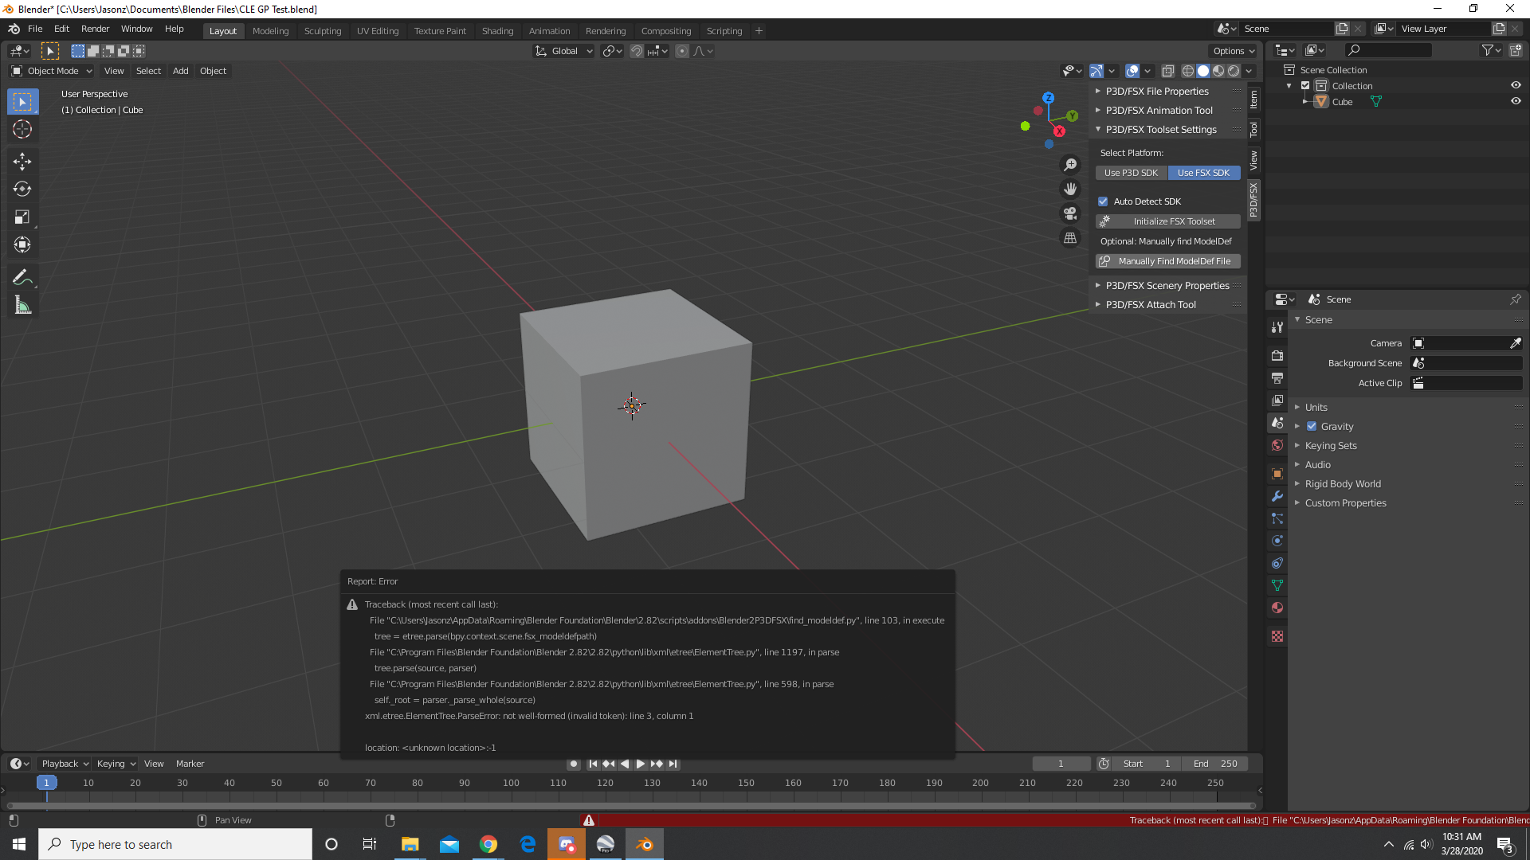Open Chrome from the taskbar
Viewport: 1530px width, 860px height.
488,844
